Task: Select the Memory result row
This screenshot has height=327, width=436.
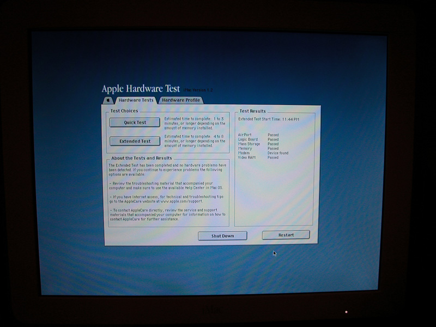Action: [x=258, y=149]
